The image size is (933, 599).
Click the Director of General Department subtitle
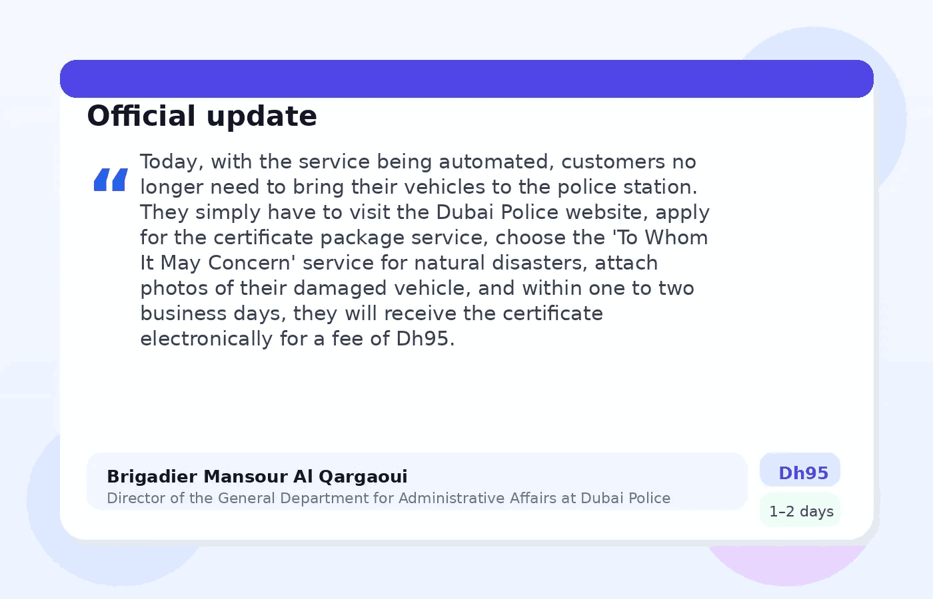point(389,498)
